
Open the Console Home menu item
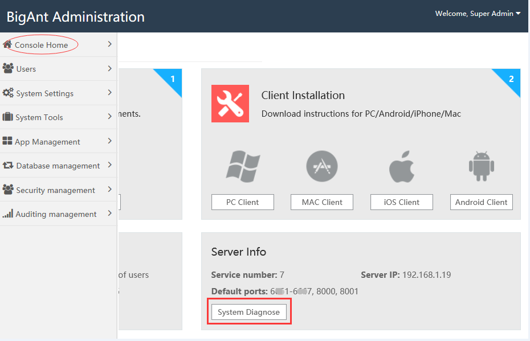[x=59, y=44]
